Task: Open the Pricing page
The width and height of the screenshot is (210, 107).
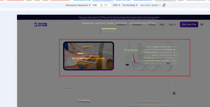Action: click(x=152, y=25)
